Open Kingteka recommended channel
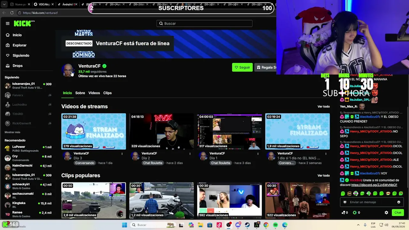 (x=28, y=205)
